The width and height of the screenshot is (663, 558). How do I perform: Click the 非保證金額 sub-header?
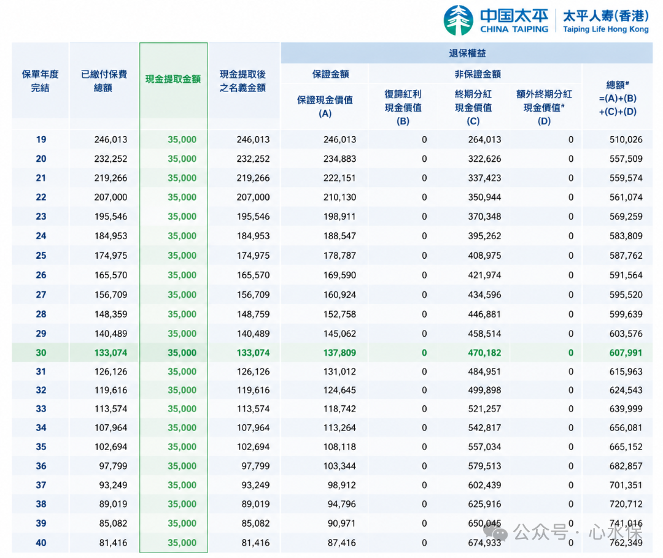478,74
